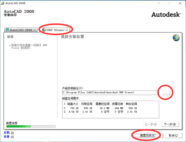This screenshot has width=186, height=142.
Task: Click the 所需总数 column header
Action: coord(118,104)
